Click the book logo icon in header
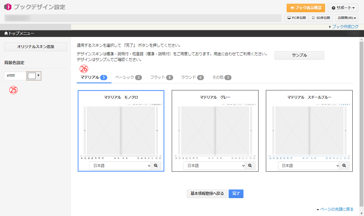Screen dimensions: 364x216 point(8,7)
